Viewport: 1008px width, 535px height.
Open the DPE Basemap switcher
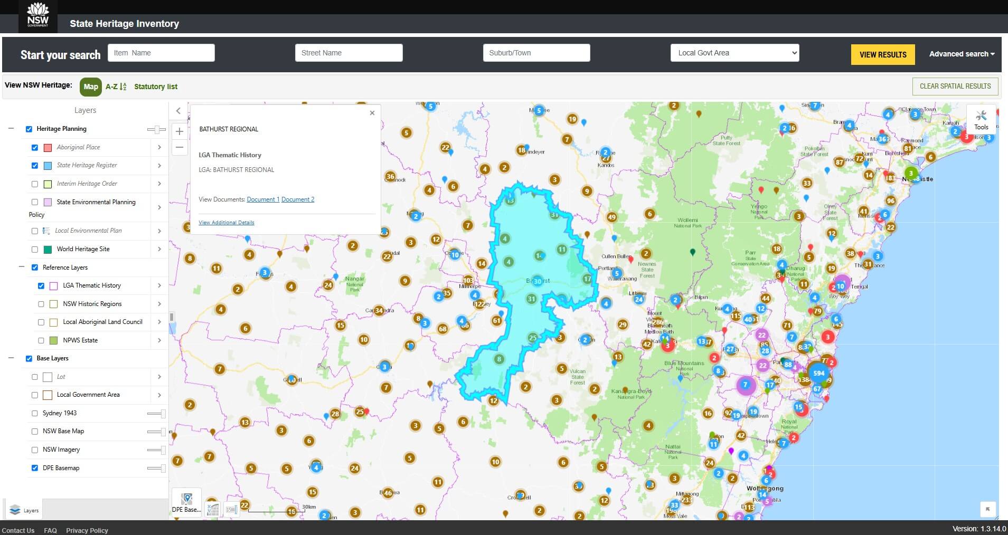[186, 502]
